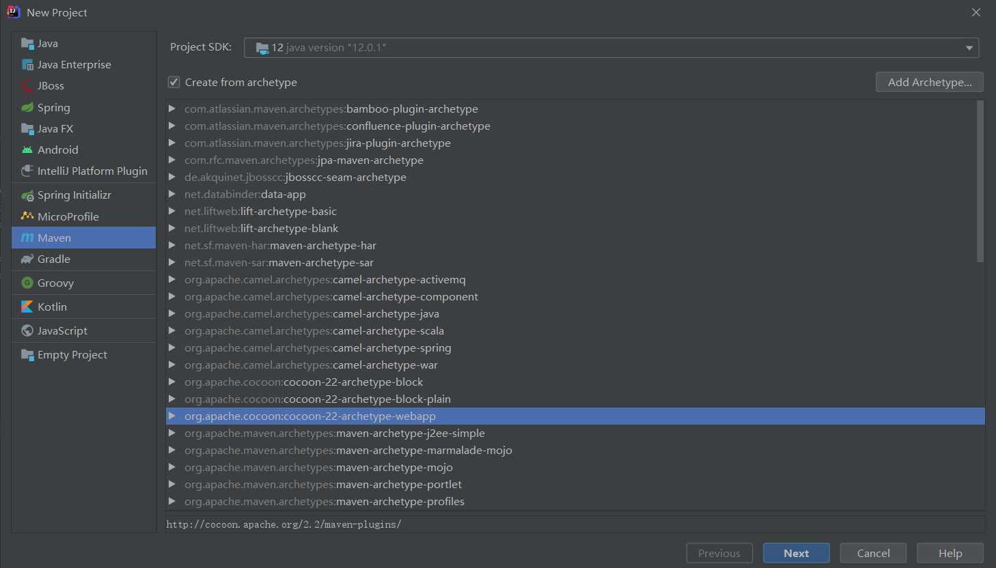Viewport: 996px width, 568px height.
Task: Choose Kotlin project type
Action: pos(84,307)
